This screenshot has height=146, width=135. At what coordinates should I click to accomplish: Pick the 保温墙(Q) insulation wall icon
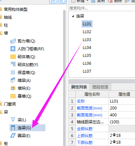[13, 72]
